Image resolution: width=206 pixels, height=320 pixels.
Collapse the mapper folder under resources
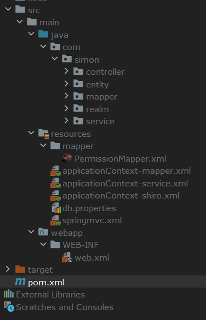pyautogui.click(x=43, y=145)
